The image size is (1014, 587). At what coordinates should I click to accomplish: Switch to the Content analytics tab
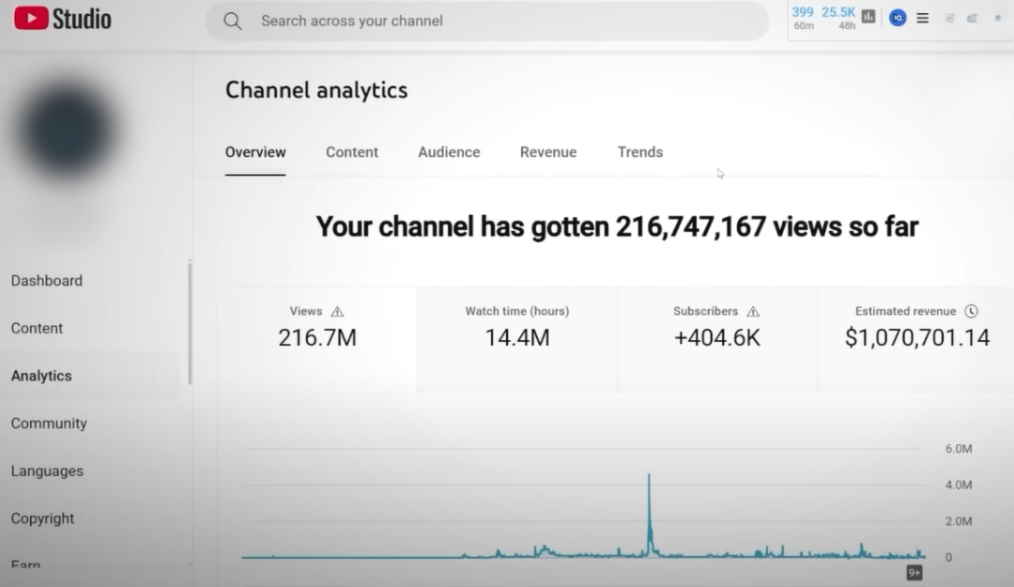(x=352, y=152)
